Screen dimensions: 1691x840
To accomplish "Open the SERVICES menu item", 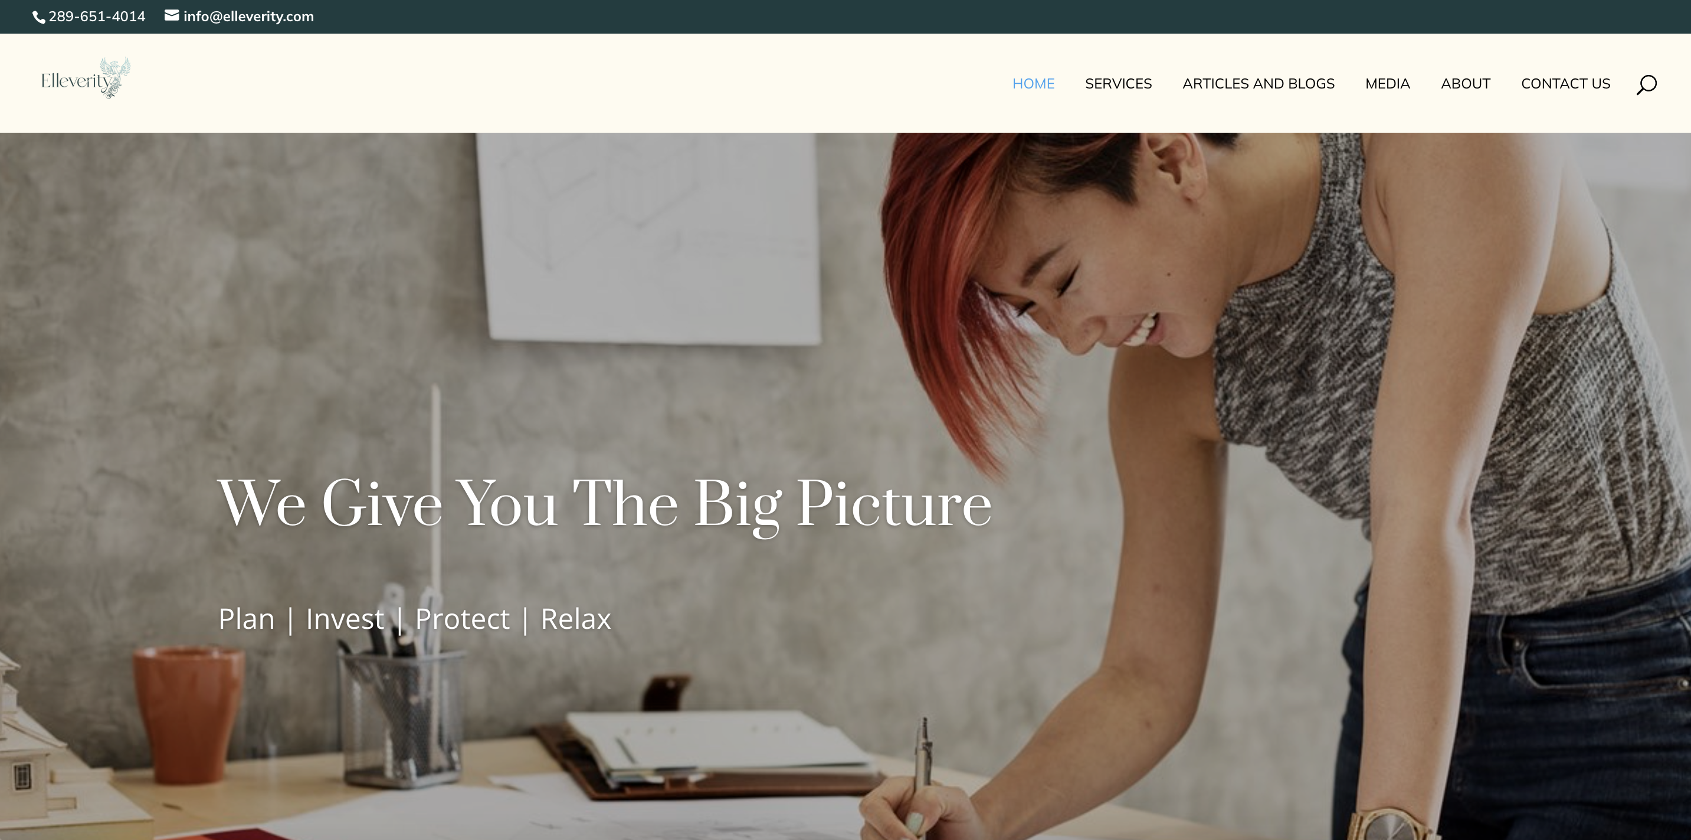I will click(x=1119, y=84).
